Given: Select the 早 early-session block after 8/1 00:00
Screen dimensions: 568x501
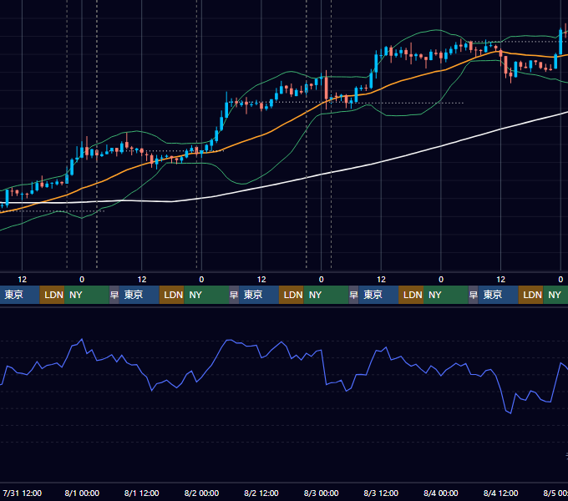Looking at the screenshot, I should click(114, 295).
